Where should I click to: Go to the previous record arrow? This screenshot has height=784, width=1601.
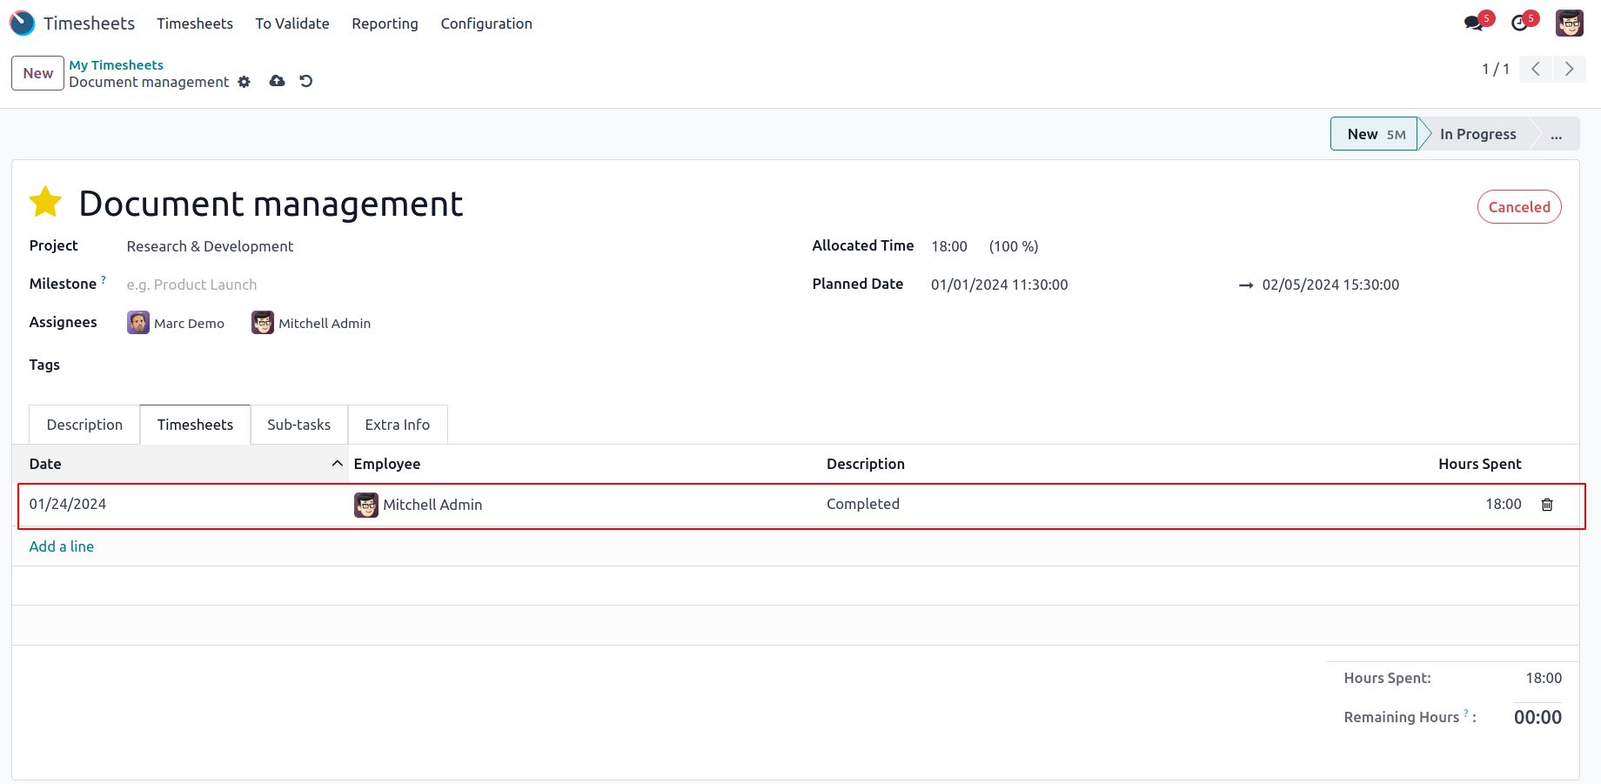(x=1536, y=69)
